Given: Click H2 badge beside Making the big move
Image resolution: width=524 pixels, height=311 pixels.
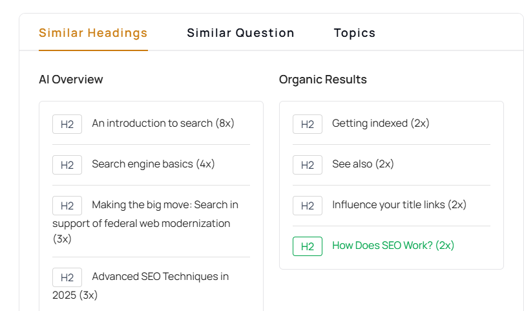Looking at the screenshot, I should pos(67,206).
